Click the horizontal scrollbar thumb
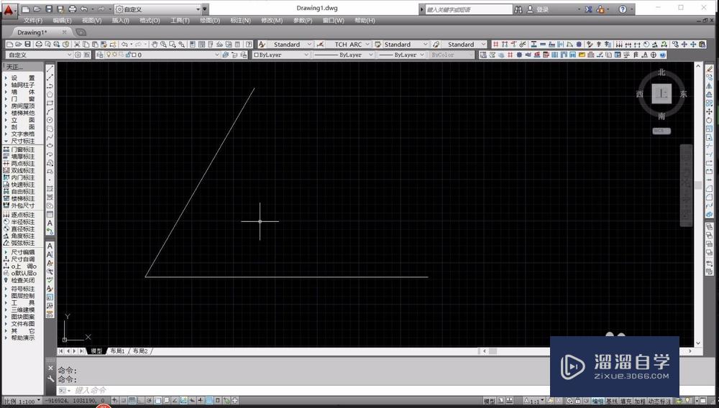Screen dimensions: 719x408 coord(493,351)
